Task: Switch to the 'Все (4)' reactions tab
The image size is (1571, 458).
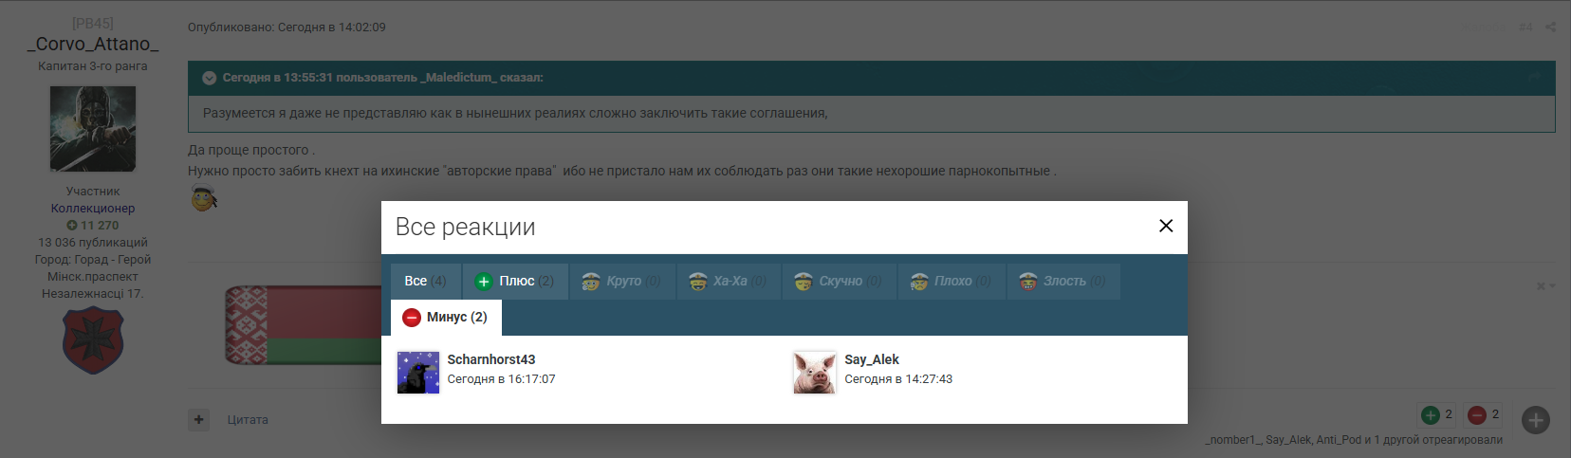Action: (425, 282)
